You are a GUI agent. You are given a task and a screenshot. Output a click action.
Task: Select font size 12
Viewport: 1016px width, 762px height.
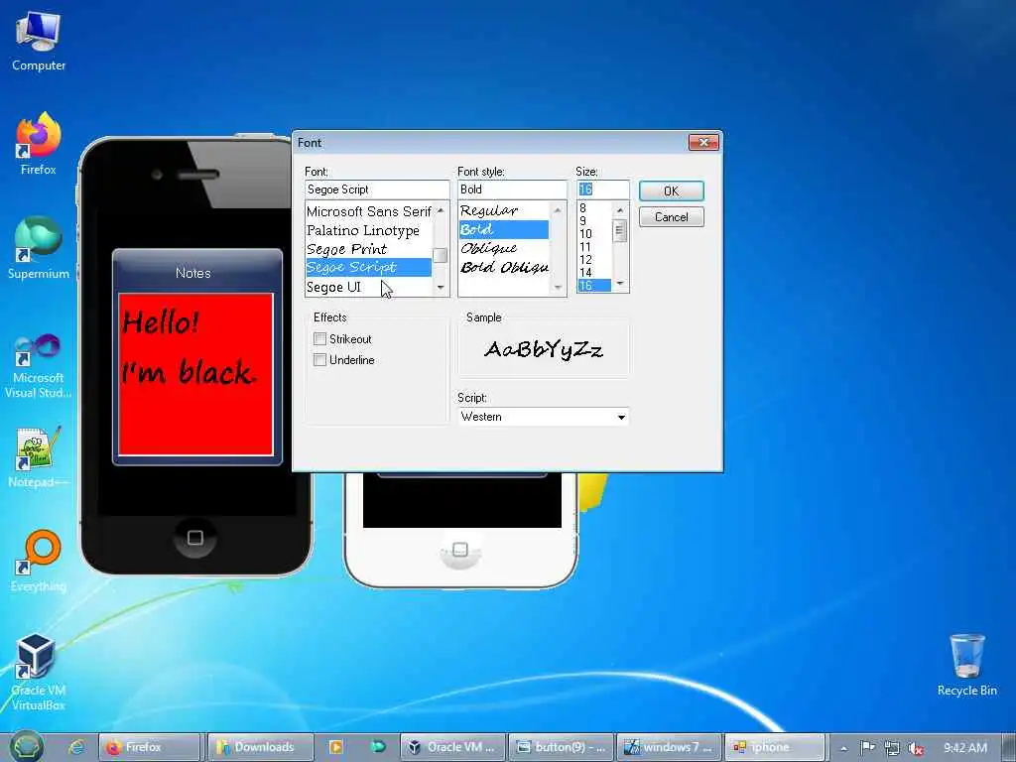[595, 260]
